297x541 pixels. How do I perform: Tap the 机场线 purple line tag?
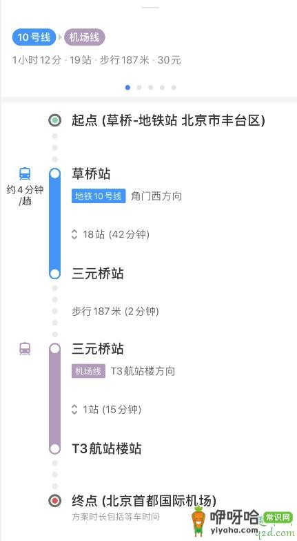coord(88,371)
